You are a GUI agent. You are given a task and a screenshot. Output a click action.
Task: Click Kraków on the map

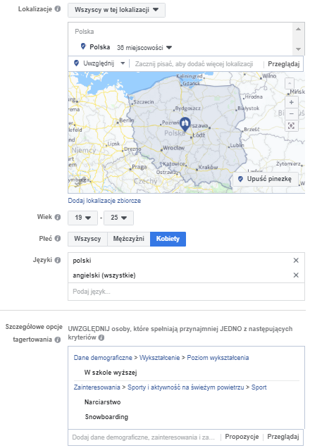pyautogui.click(x=208, y=167)
